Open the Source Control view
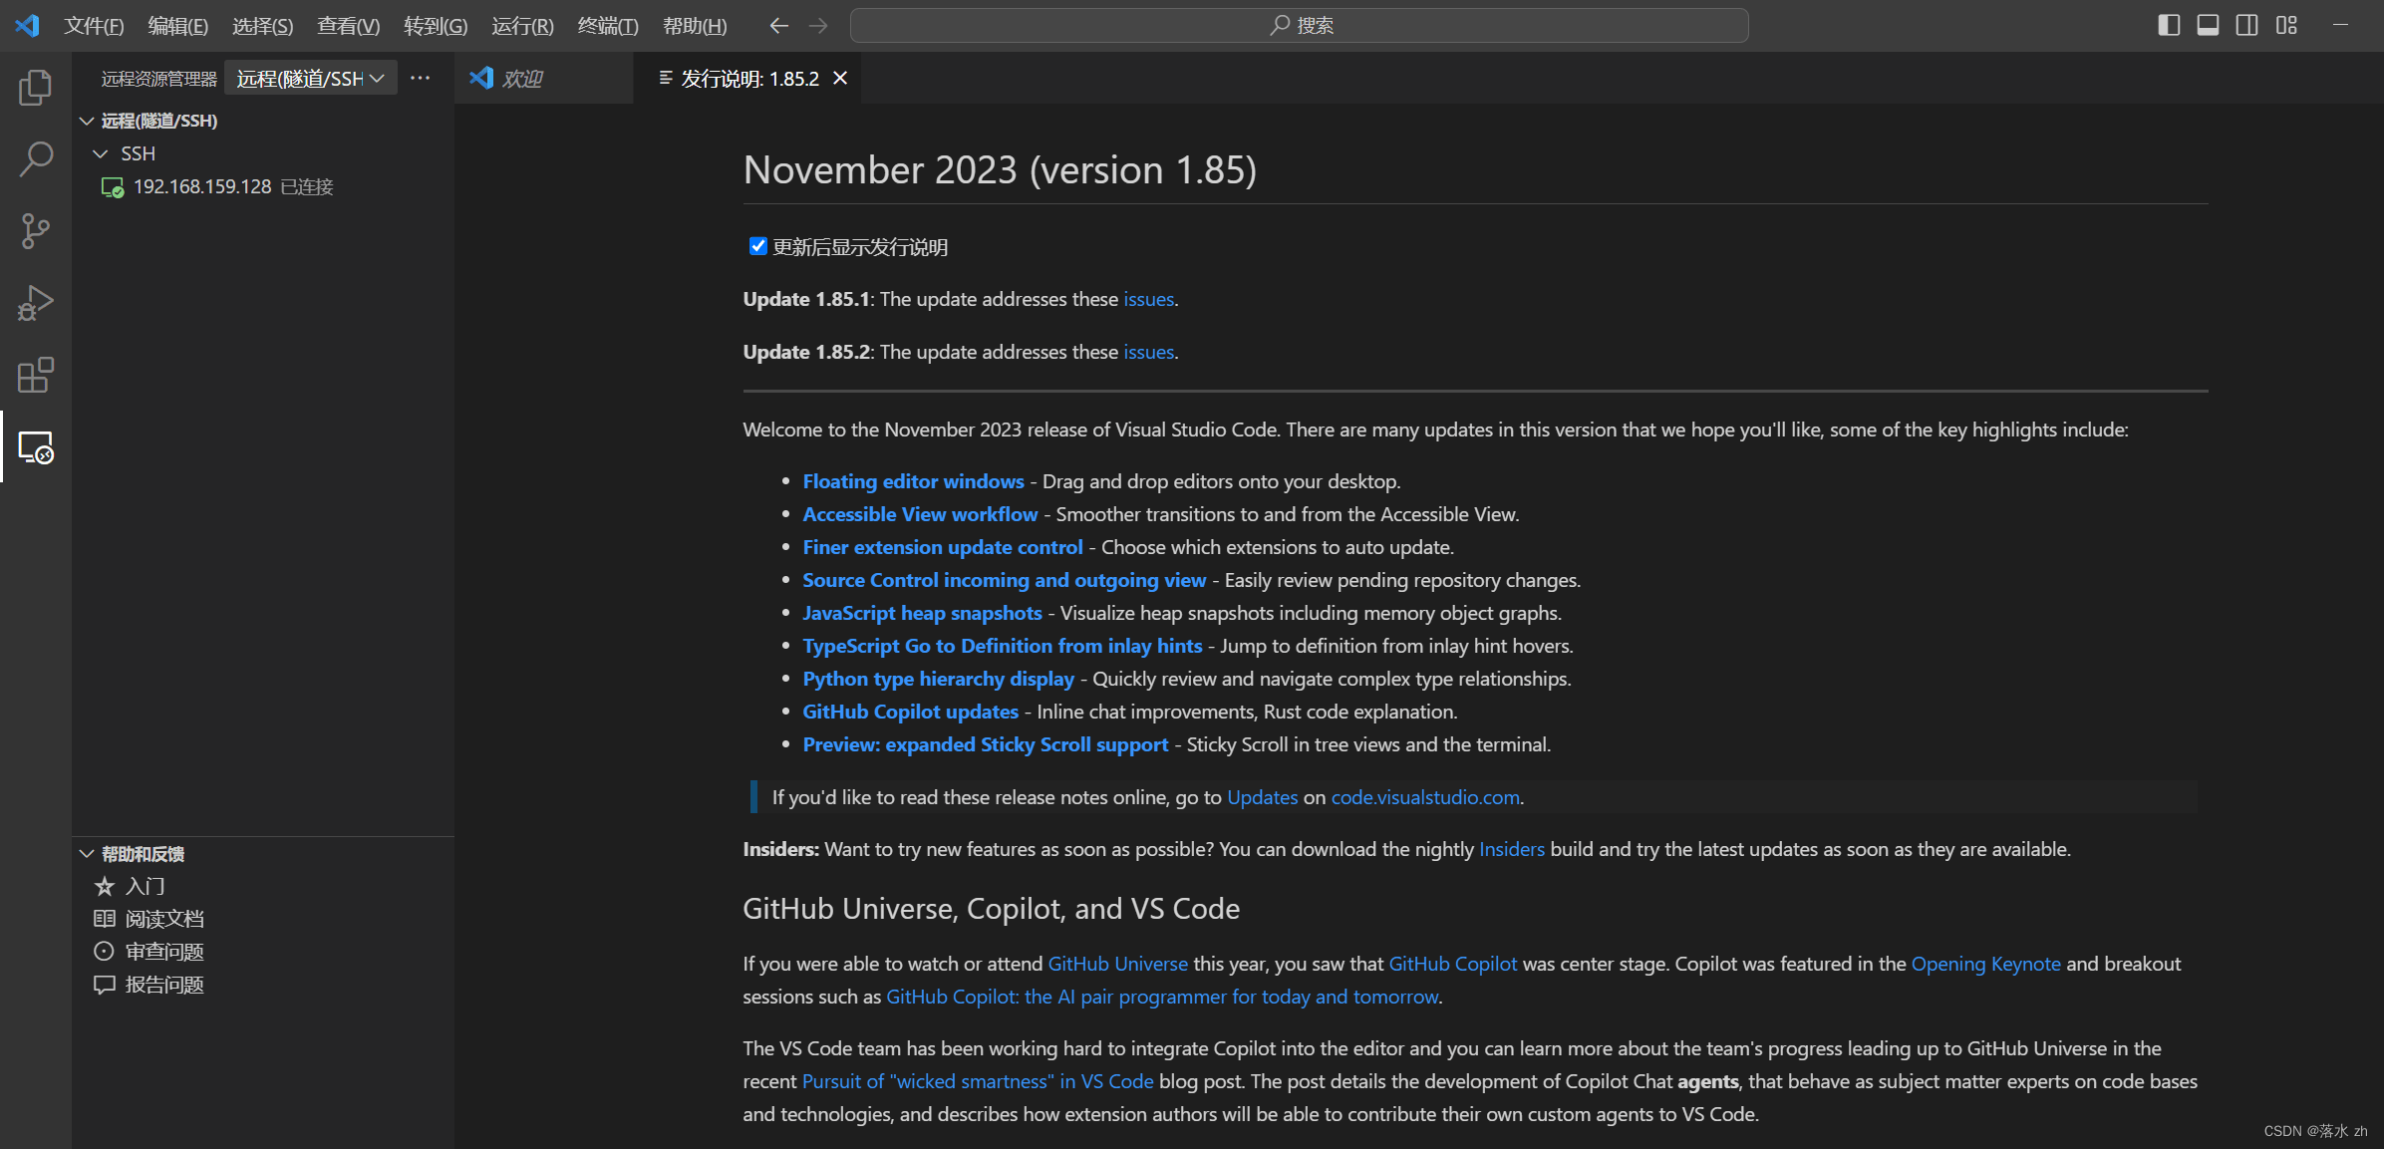The width and height of the screenshot is (2384, 1149). point(36,231)
